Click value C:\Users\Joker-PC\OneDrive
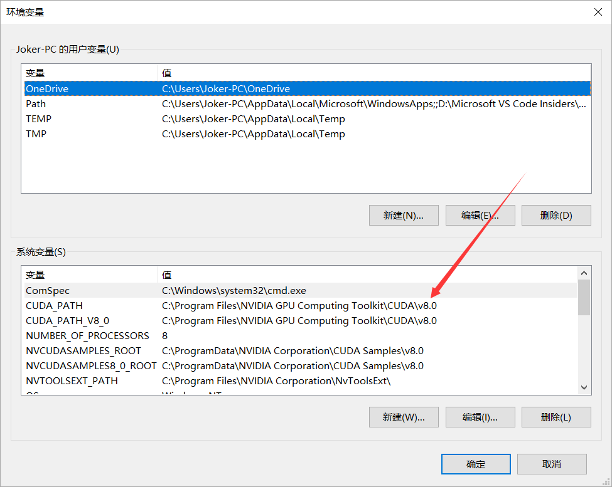612x487 pixels. pyautogui.click(x=226, y=89)
